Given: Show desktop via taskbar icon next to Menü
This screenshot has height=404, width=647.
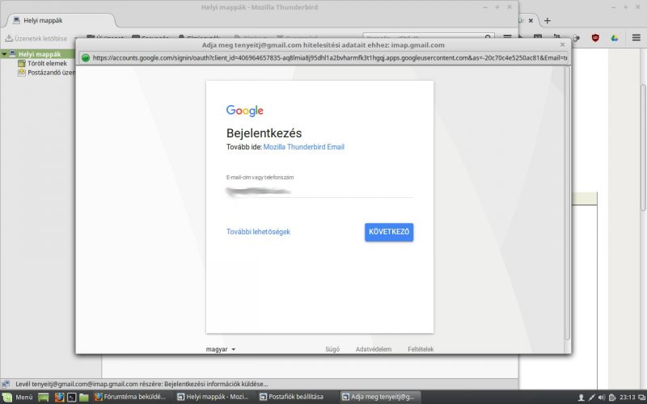Looking at the screenshot, I should (x=44, y=397).
